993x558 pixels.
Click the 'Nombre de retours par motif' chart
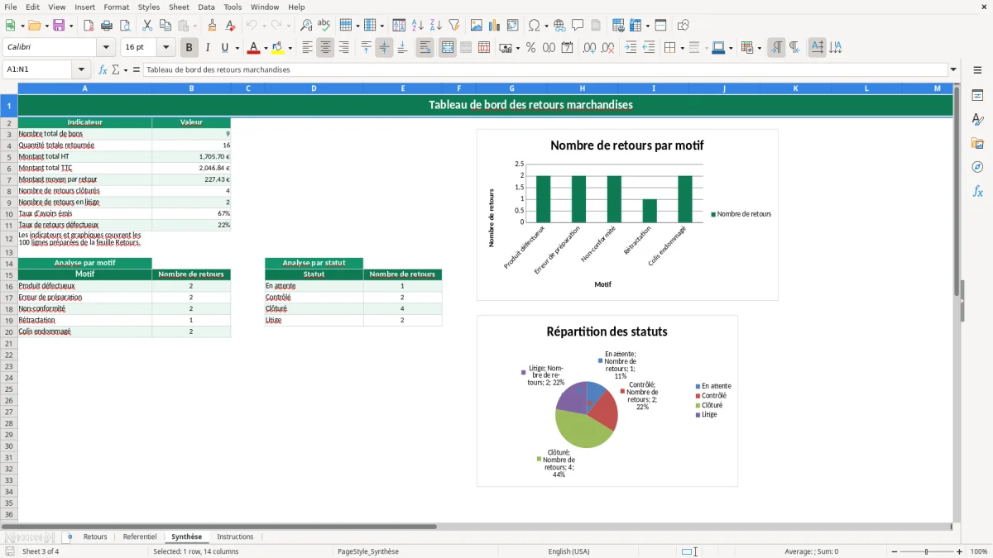627,215
